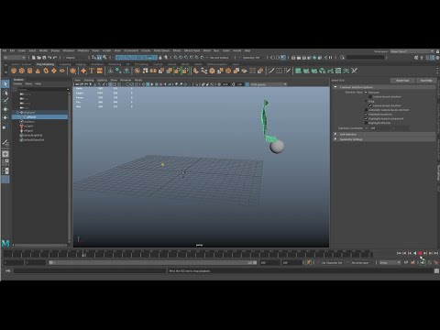Click the polygon Type text shelf icon

click(x=92, y=71)
